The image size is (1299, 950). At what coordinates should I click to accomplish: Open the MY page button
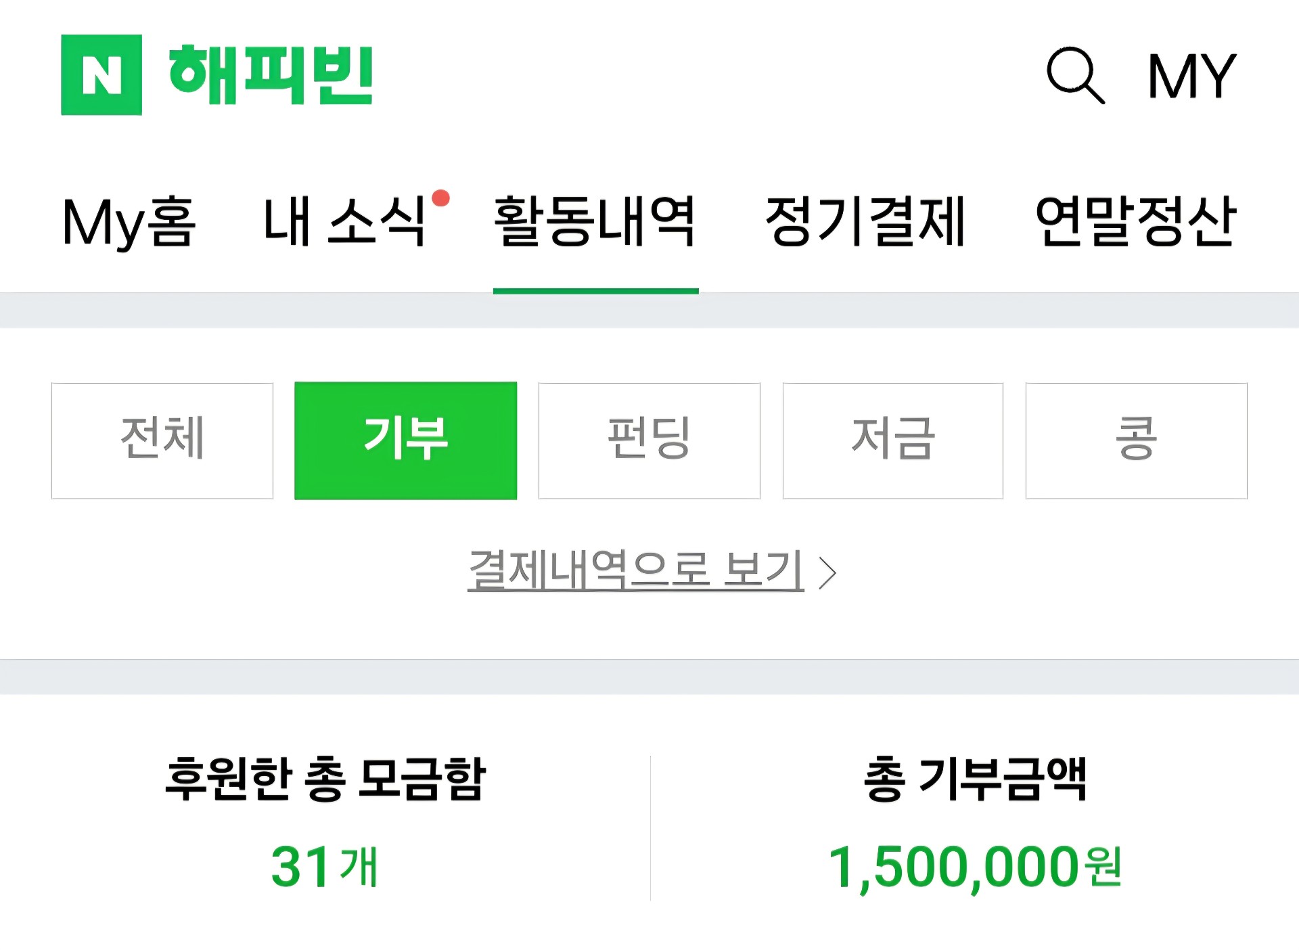pyautogui.click(x=1192, y=76)
